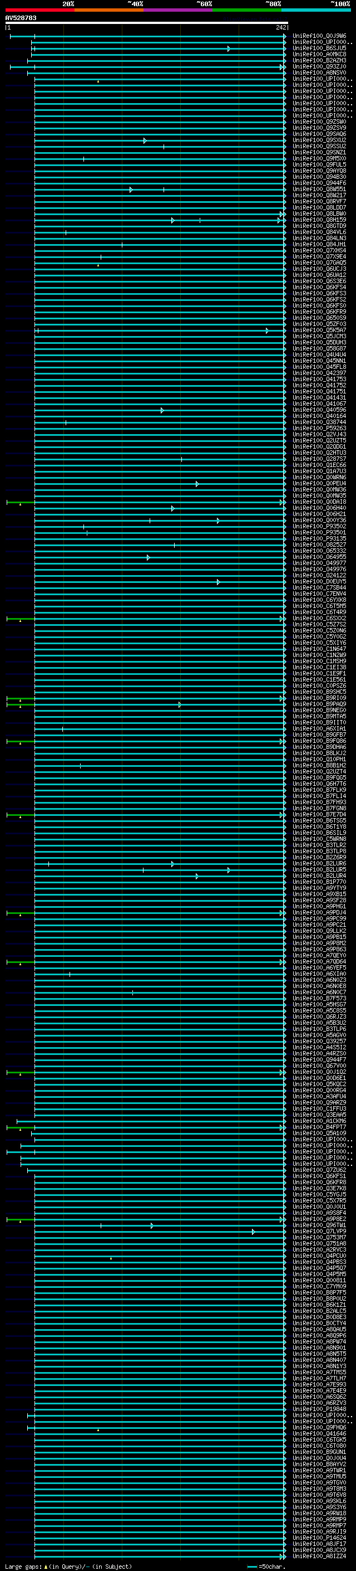The width and height of the screenshot is (356, 1571).
Task: Open hit UniRef100_A0MKC8
Action: (x=319, y=54)
